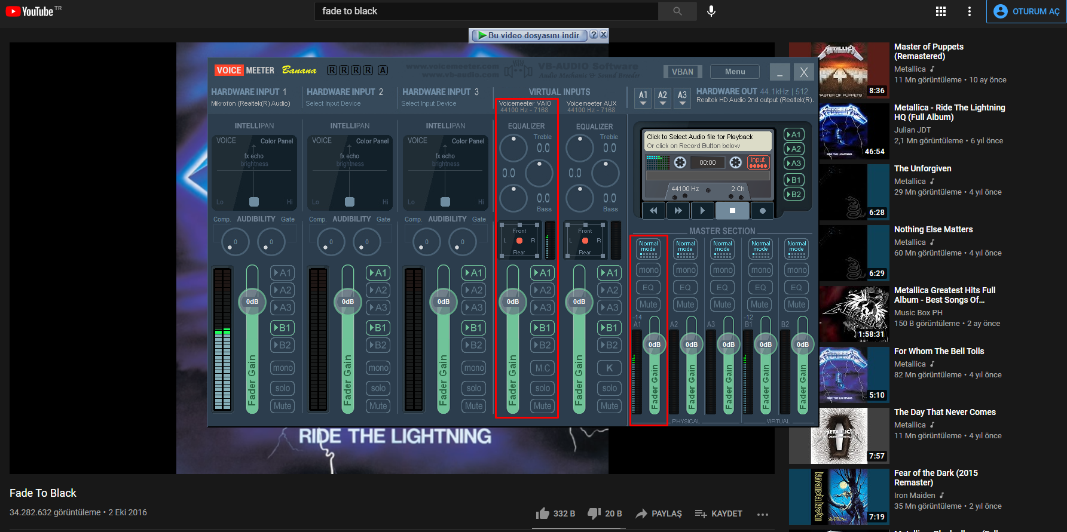Adjust the A1 master bus fader knob
This screenshot has width=1067, height=532.
click(655, 345)
